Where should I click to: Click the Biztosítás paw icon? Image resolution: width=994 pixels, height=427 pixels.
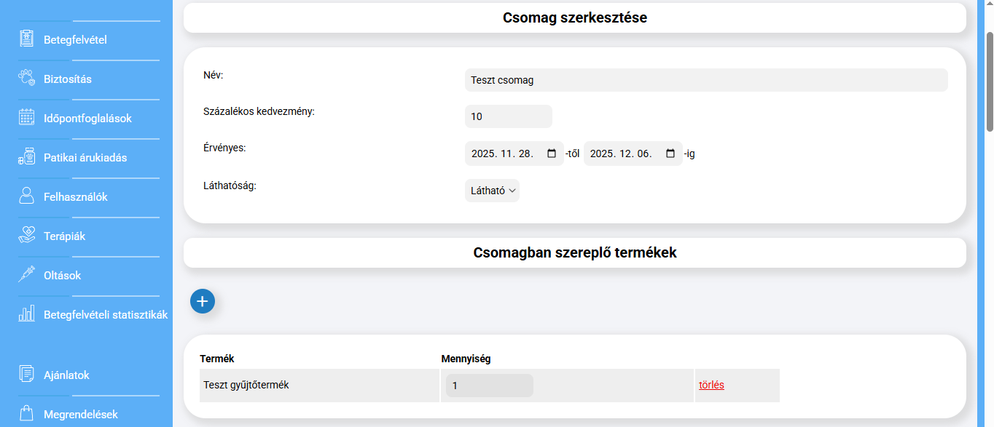point(27,79)
